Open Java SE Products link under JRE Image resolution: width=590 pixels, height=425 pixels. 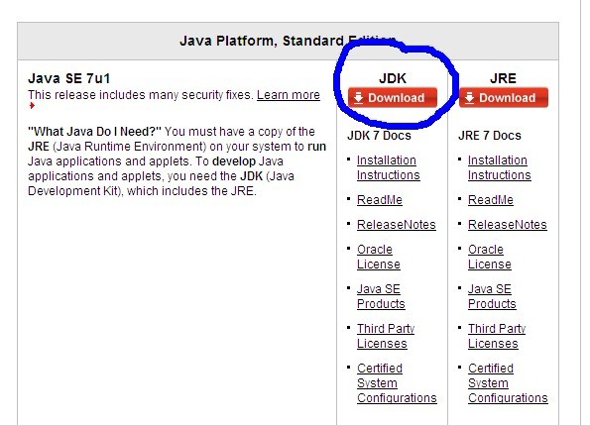point(492,296)
